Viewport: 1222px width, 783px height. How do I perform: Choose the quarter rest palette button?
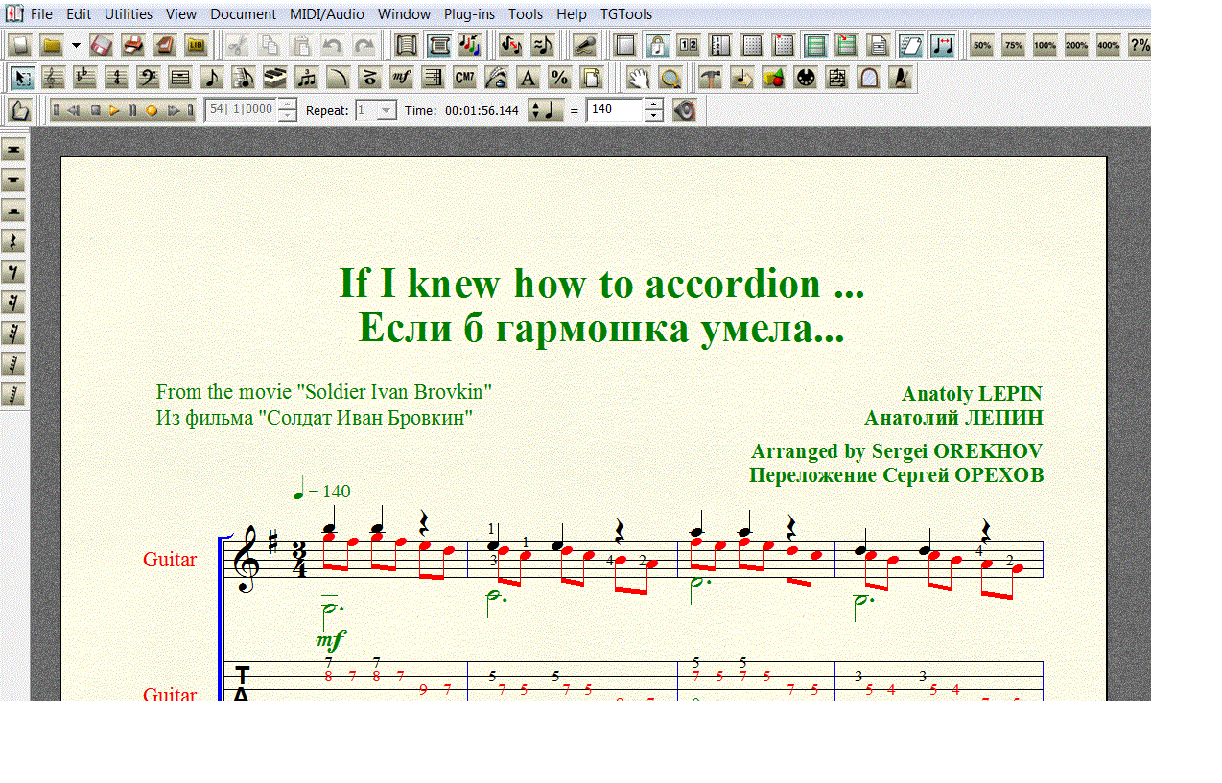14,241
